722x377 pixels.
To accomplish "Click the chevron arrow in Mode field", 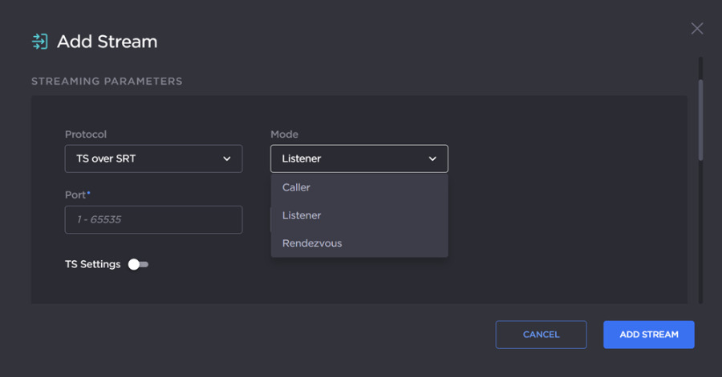I will click(432, 158).
